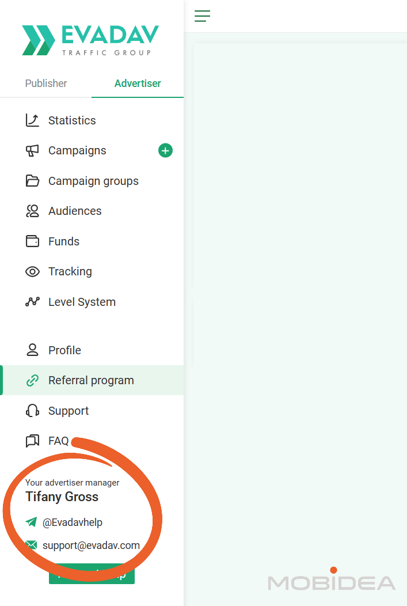This screenshot has height=606, width=407.
Task: Click the support@evadav.com email link
Action: [91, 546]
